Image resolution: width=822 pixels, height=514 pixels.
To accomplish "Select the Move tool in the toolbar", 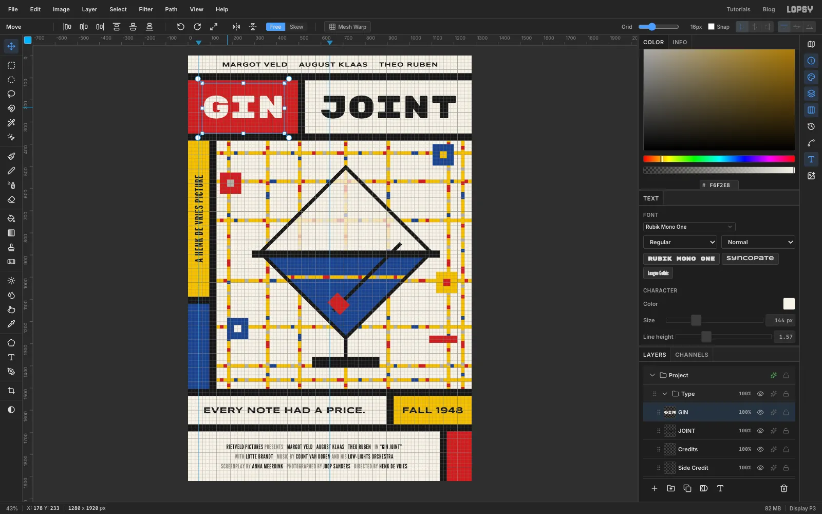I will tap(11, 46).
